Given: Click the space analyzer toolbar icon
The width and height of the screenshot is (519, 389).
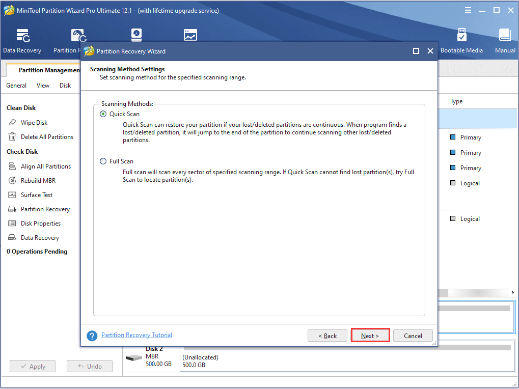Looking at the screenshot, I should 190,35.
